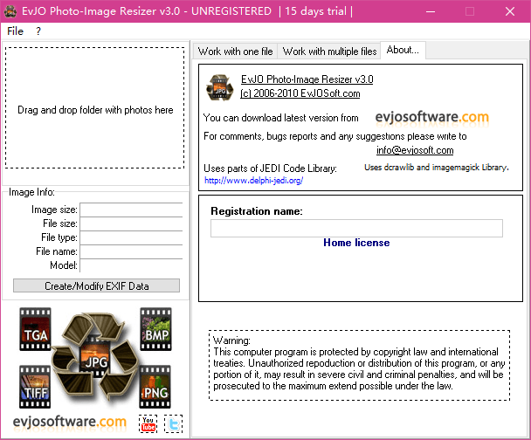
Task: Select the About... tab
Action: pyautogui.click(x=403, y=51)
